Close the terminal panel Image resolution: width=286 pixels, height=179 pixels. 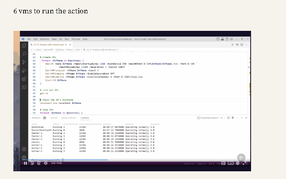click(x=246, y=118)
